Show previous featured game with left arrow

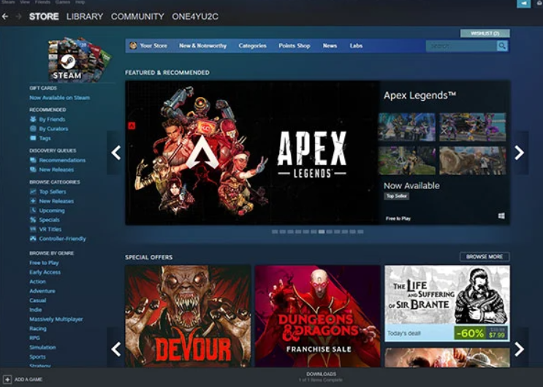[115, 153]
